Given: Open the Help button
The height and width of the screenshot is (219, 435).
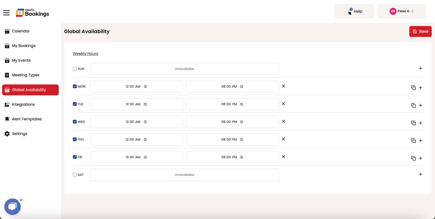Looking at the screenshot, I should coord(354,11).
